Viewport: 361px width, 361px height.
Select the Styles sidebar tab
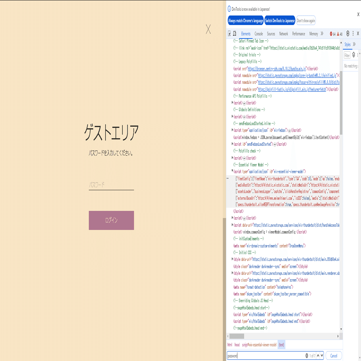pyautogui.click(x=347, y=44)
